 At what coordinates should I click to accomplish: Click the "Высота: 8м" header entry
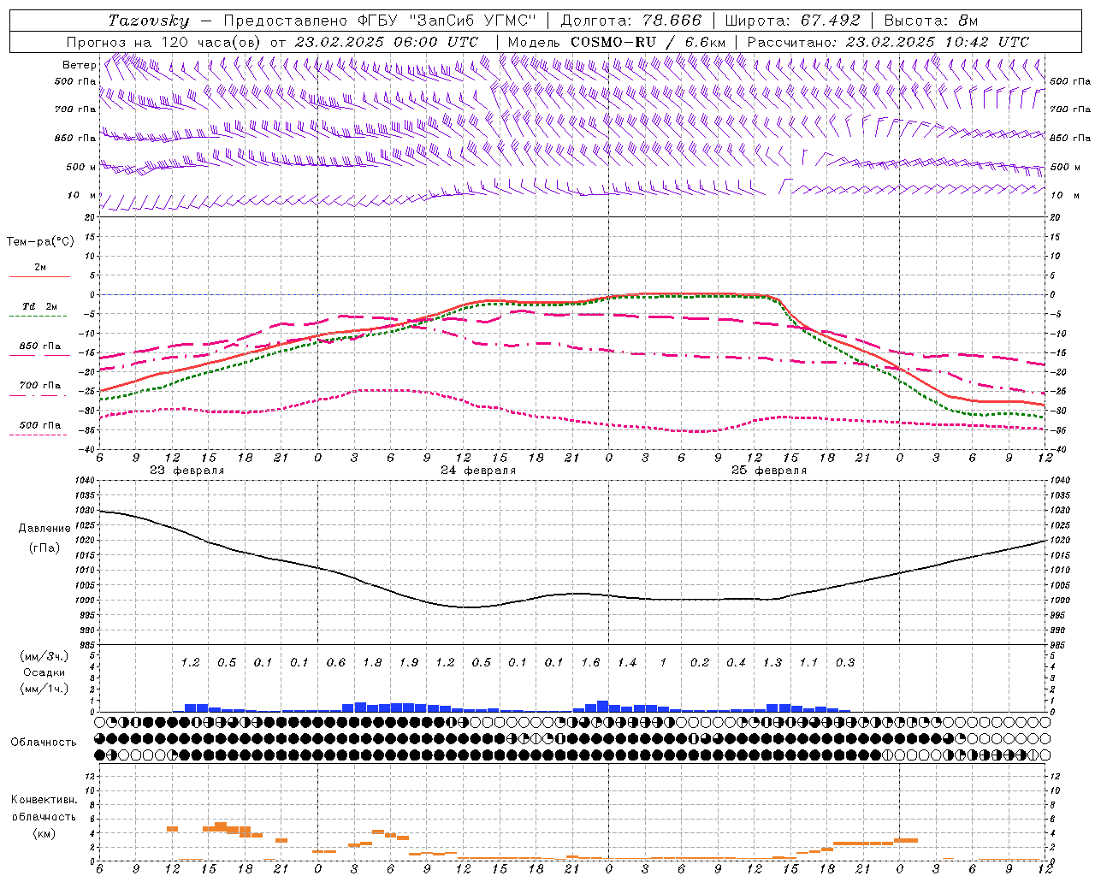pos(931,21)
